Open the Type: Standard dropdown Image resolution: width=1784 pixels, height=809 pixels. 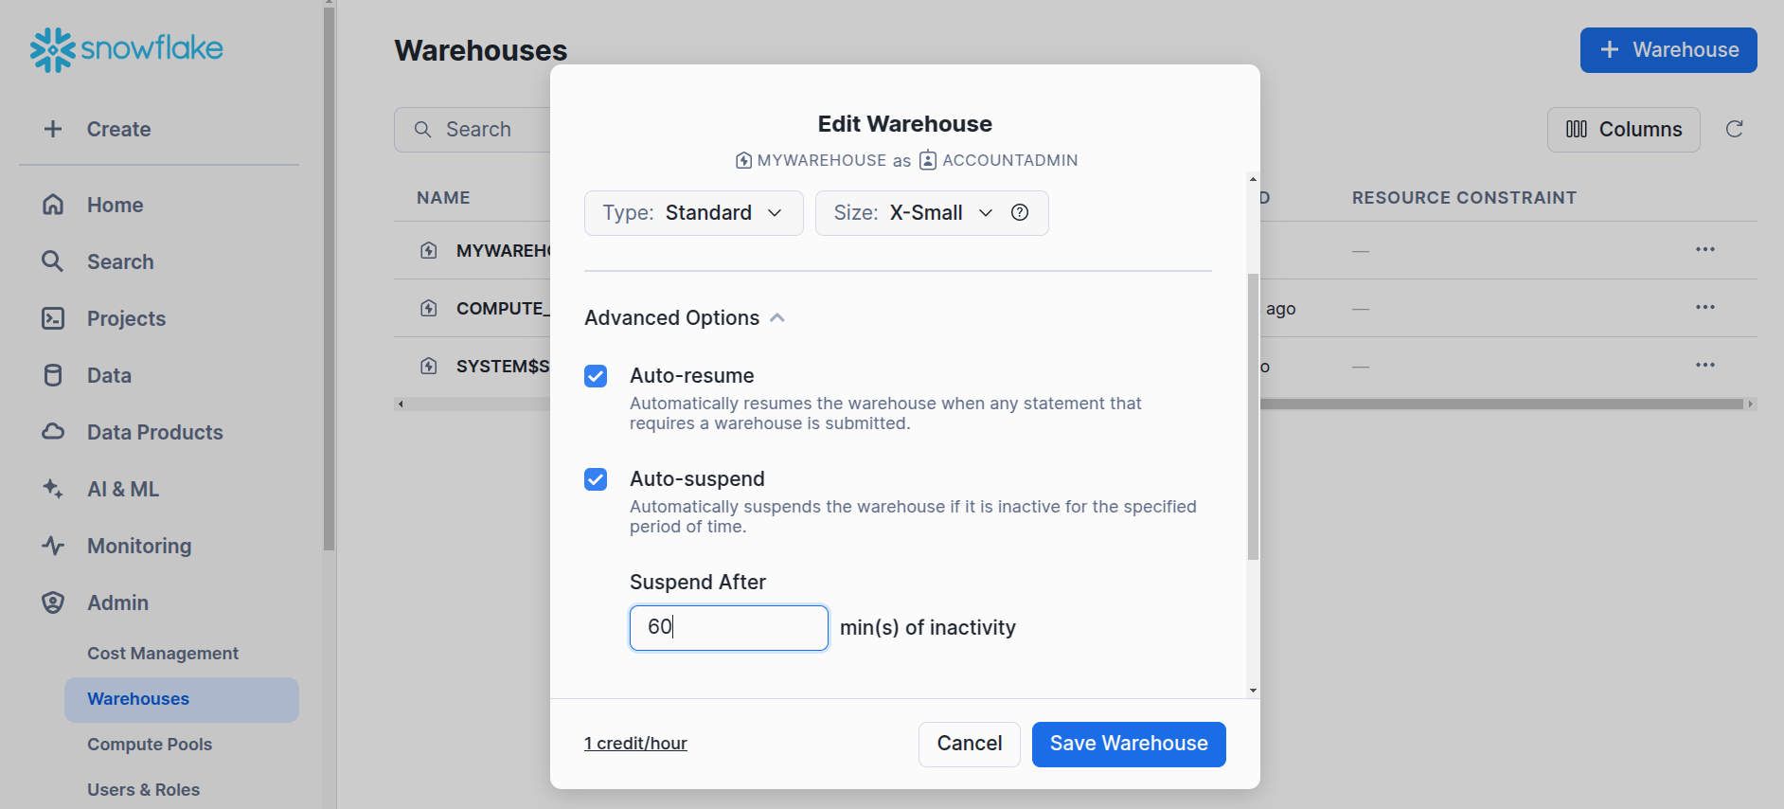(694, 213)
